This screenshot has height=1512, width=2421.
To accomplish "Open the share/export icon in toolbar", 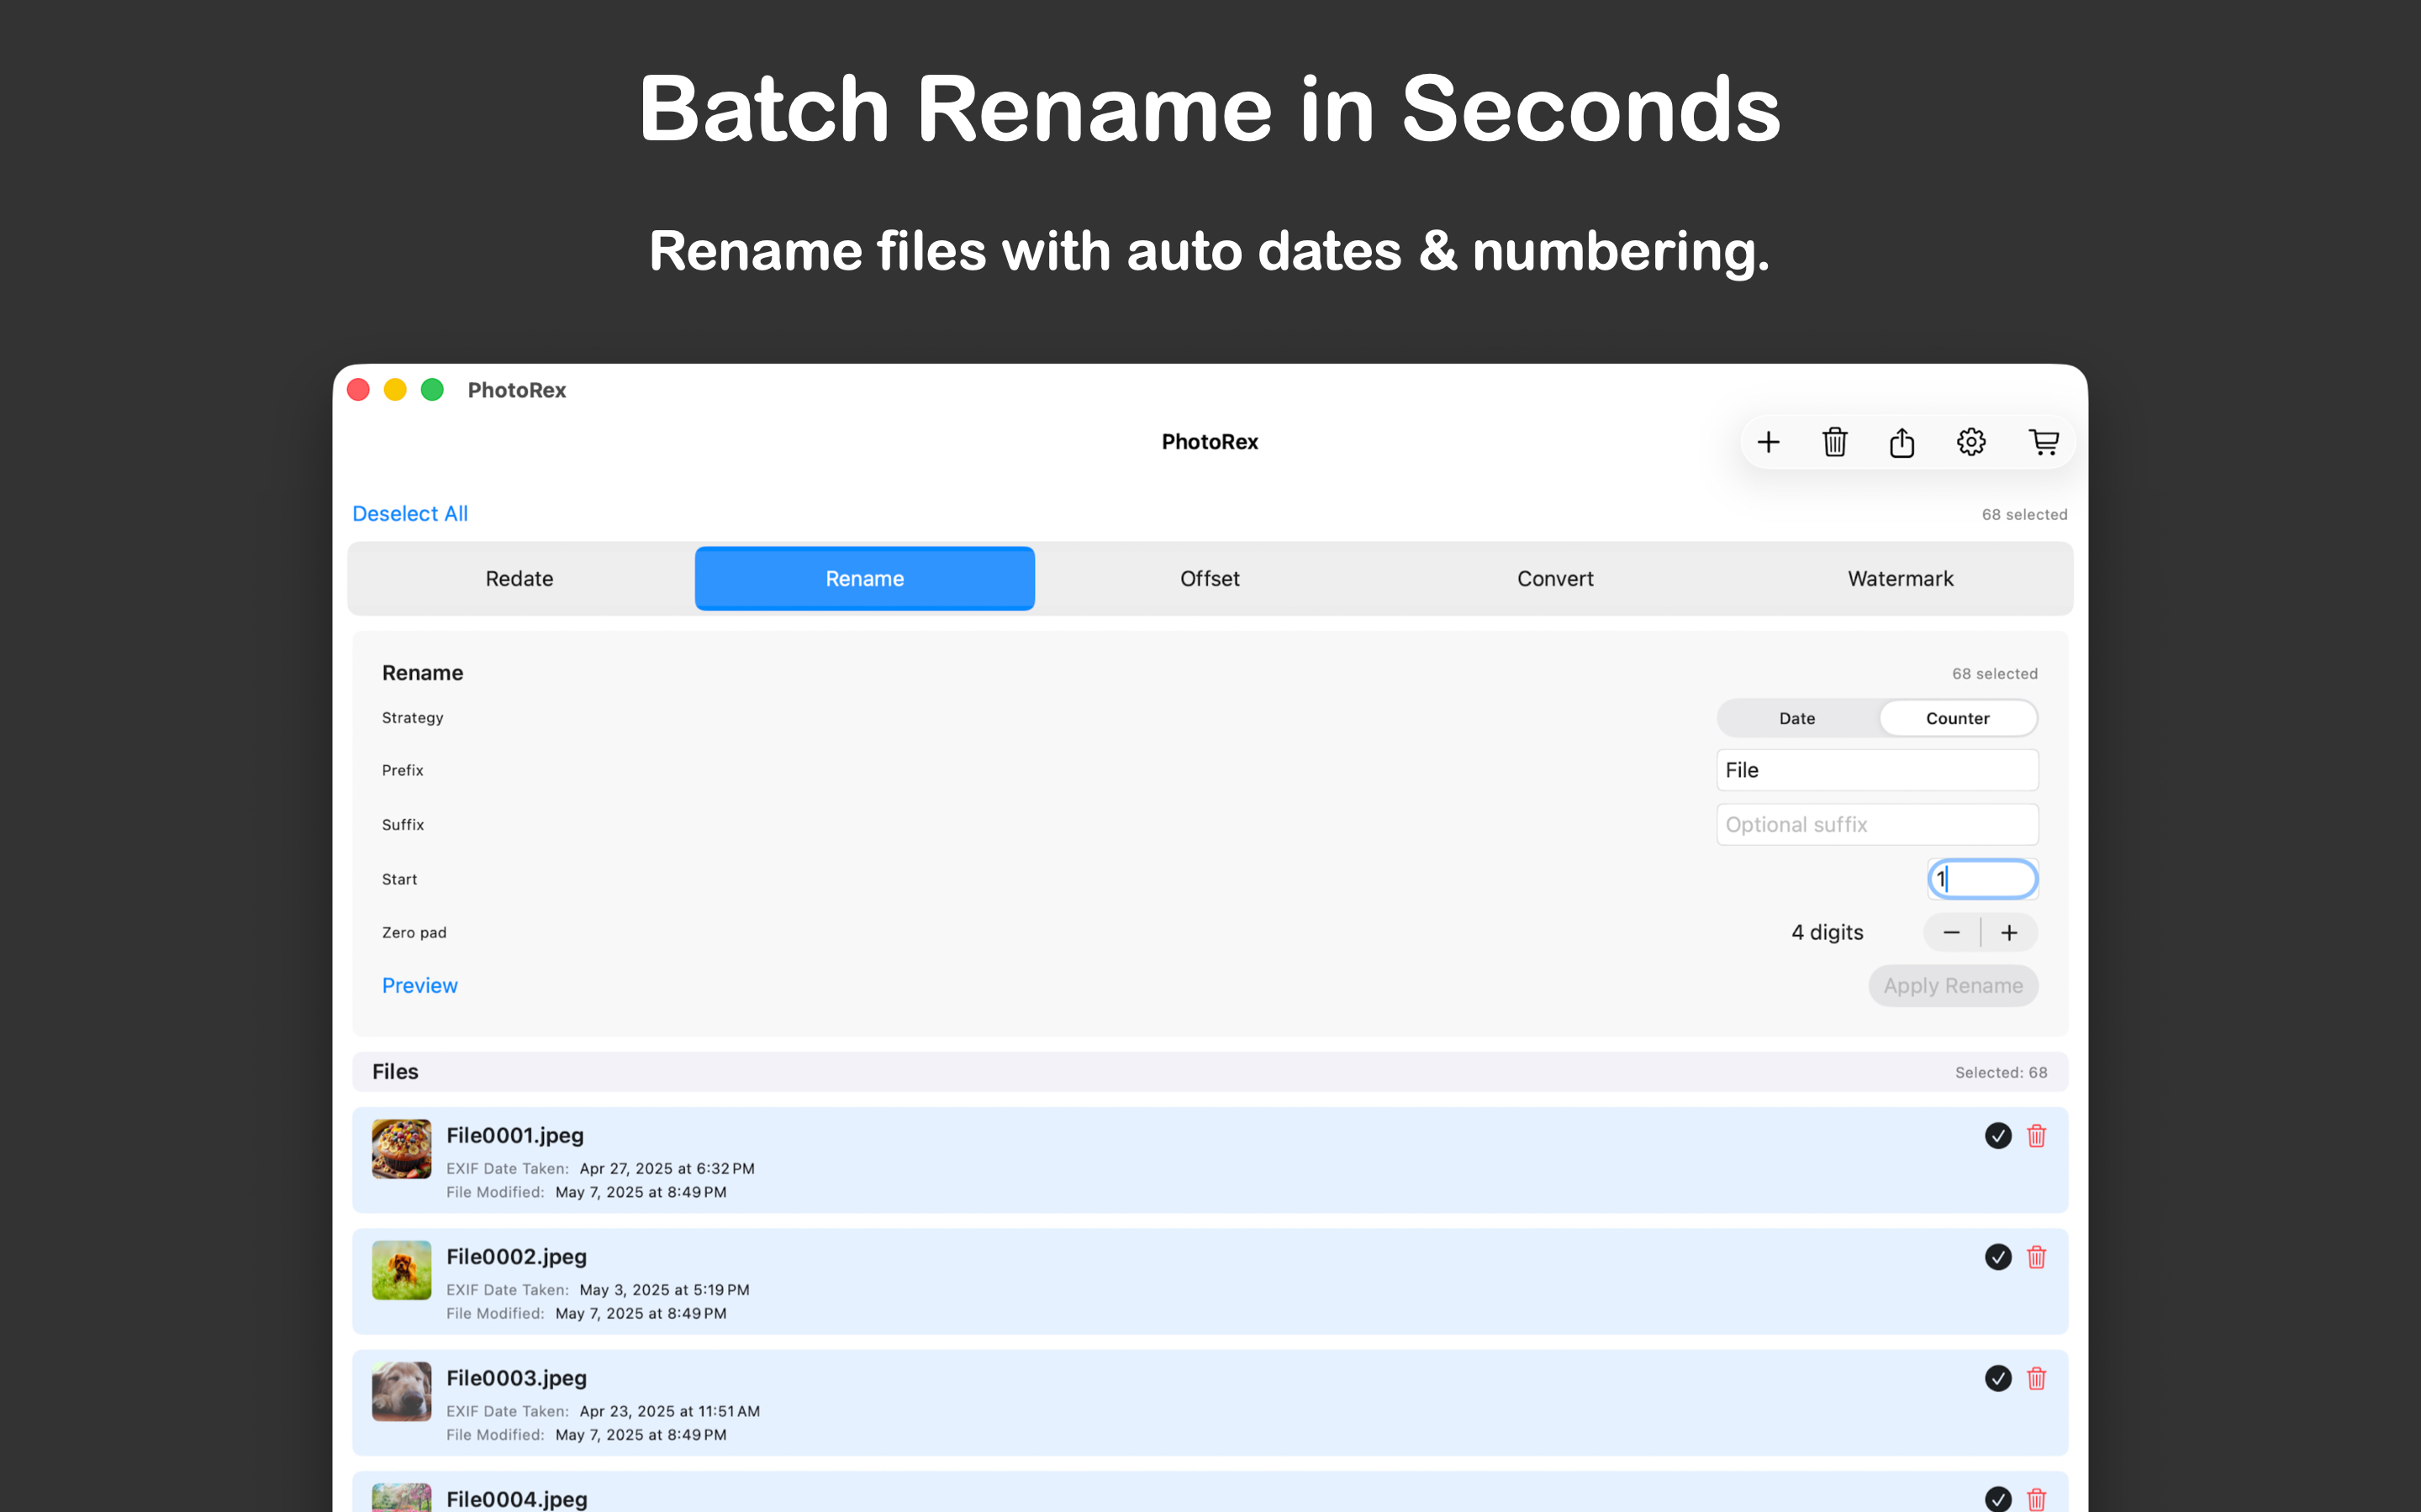I will pos(1901,442).
